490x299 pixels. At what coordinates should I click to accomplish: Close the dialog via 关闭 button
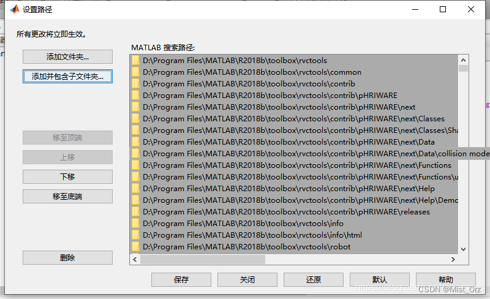pos(247,279)
